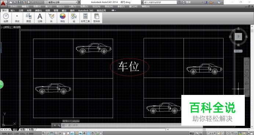Click the Undo arrow icon
254x135 pixels.
[33, 2]
